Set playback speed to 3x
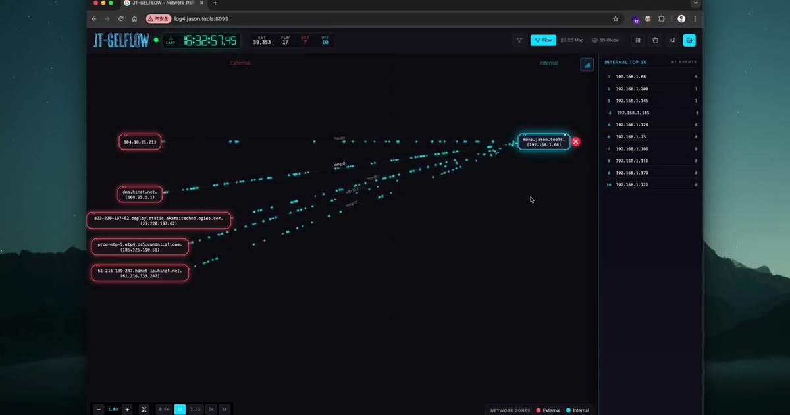Viewport: 790px width, 415px height. (224, 409)
